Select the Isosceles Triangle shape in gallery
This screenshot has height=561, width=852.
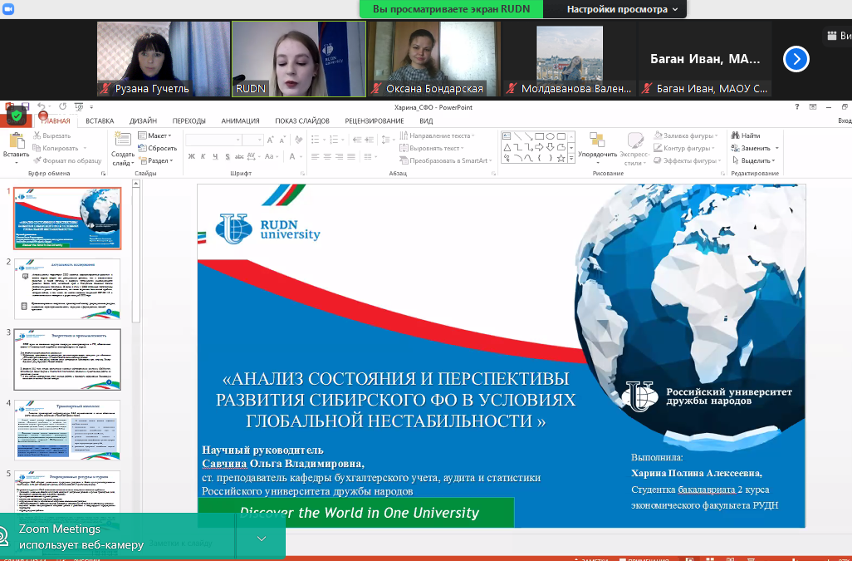(x=507, y=147)
